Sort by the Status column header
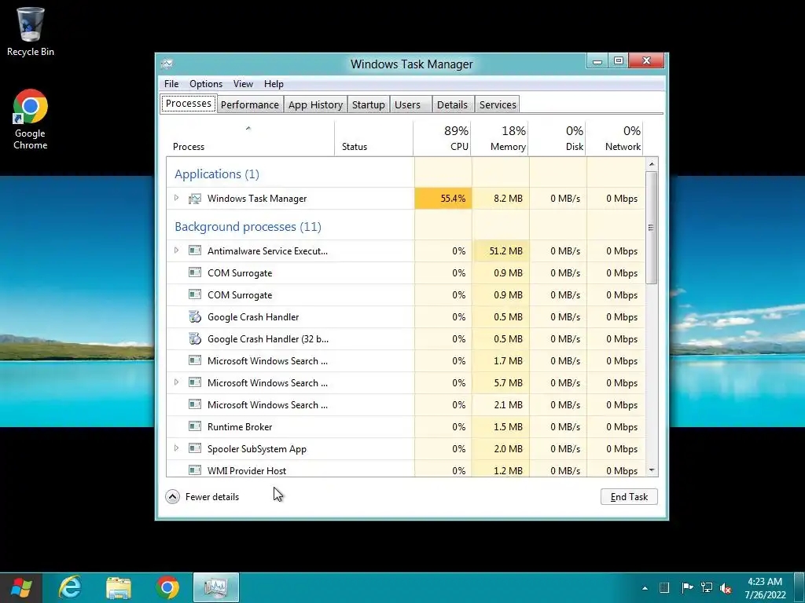 tap(373, 138)
